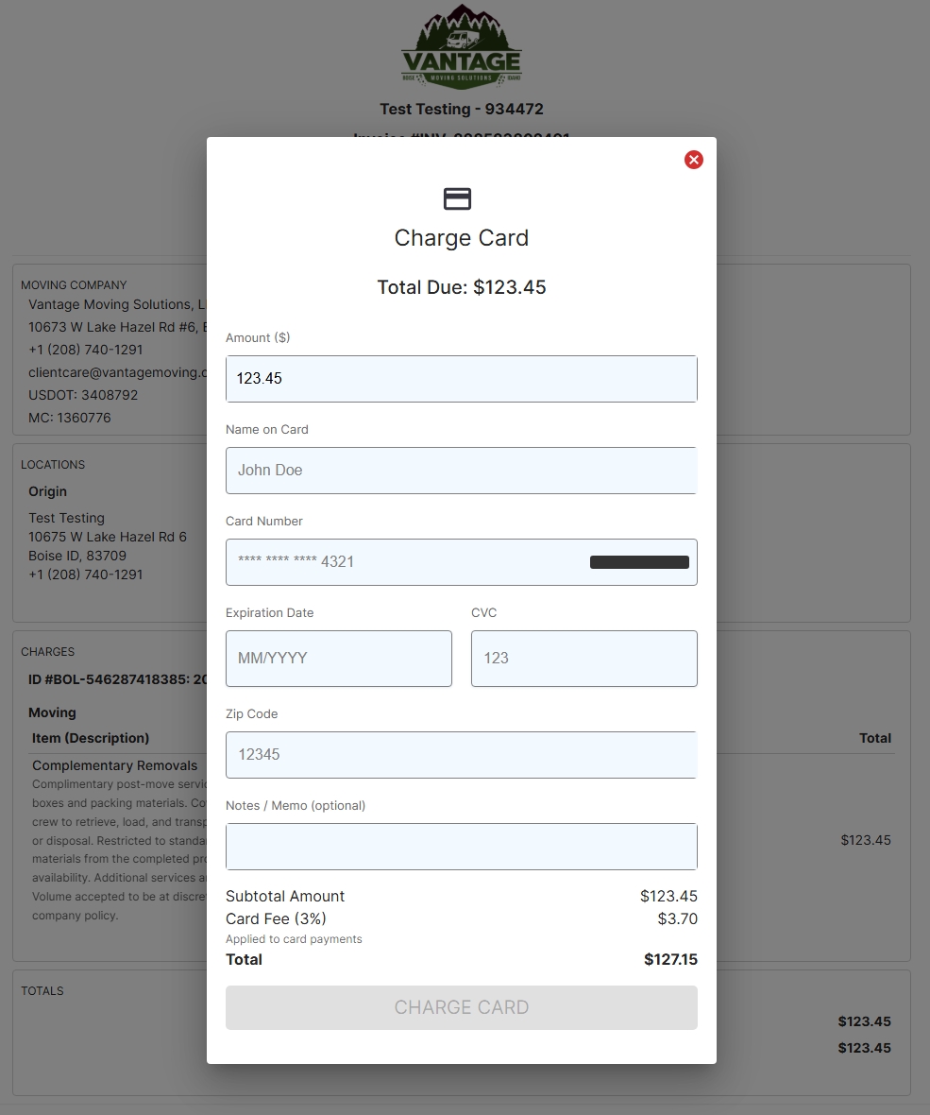Viewport: 930px width, 1115px height.
Task: Click the 'Item (Description)' column header
Action: pyautogui.click(x=91, y=738)
